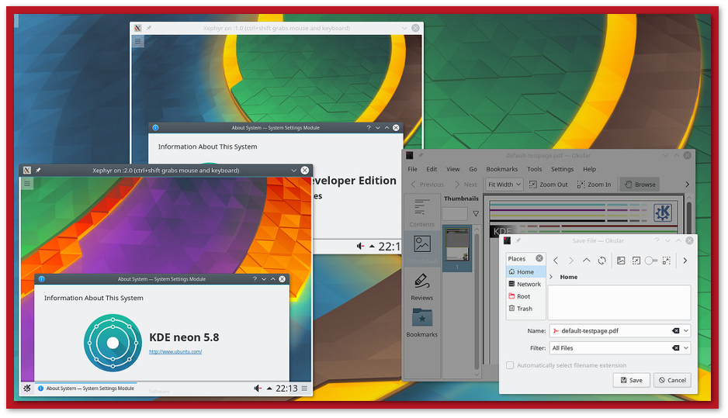
Task: Show more Save File toolbar actions chevron
Action: pos(685,261)
